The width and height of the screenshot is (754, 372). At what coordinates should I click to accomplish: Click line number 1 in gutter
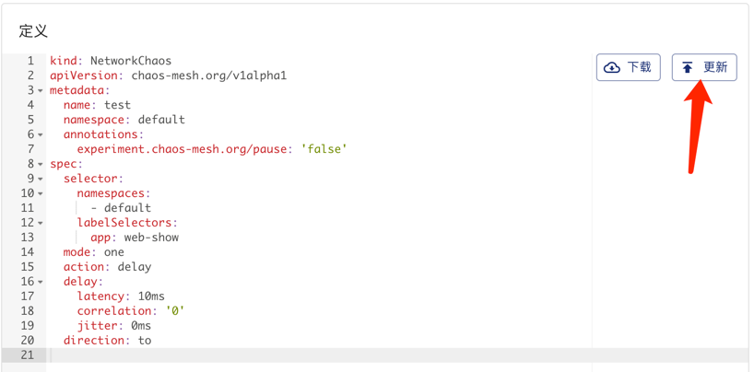tap(30, 61)
